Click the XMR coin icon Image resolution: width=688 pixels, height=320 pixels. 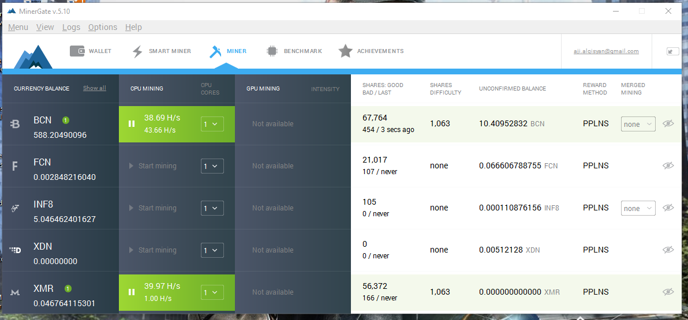(x=16, y=292)
